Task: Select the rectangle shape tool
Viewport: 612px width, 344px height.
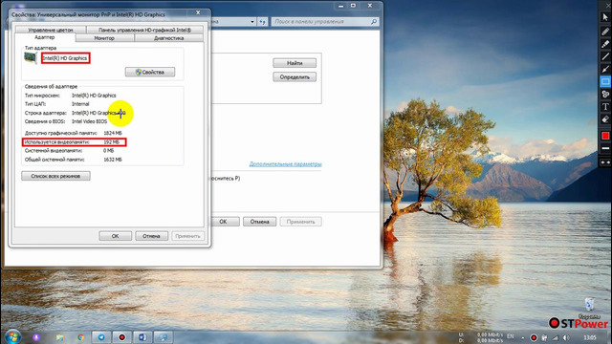Action: [605, 81]
